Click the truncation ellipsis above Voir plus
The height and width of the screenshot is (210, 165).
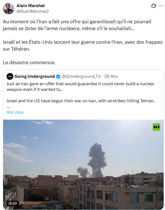8,107
